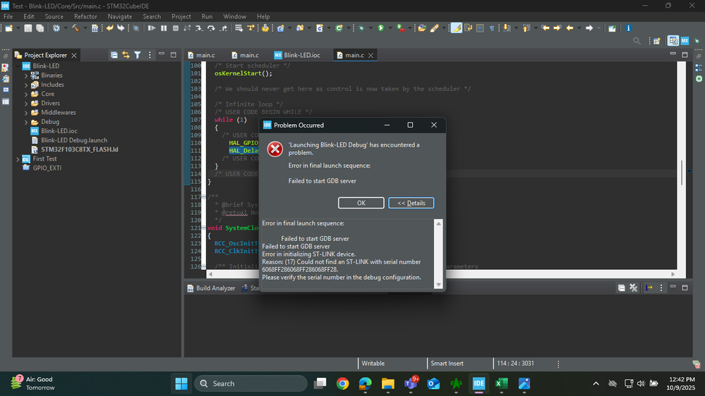Viewport: 705px width, 396px height.
Task: Click the error details scrollbar down arrow
Action: [438, 285]
